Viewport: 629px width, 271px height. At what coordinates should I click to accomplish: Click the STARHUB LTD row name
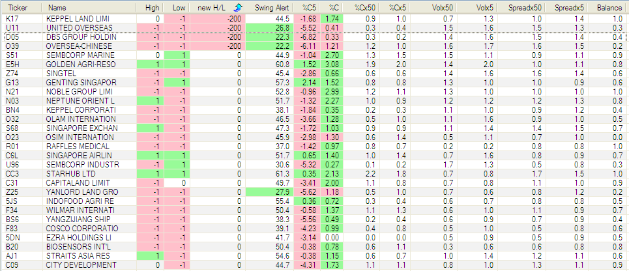(66, 175)
